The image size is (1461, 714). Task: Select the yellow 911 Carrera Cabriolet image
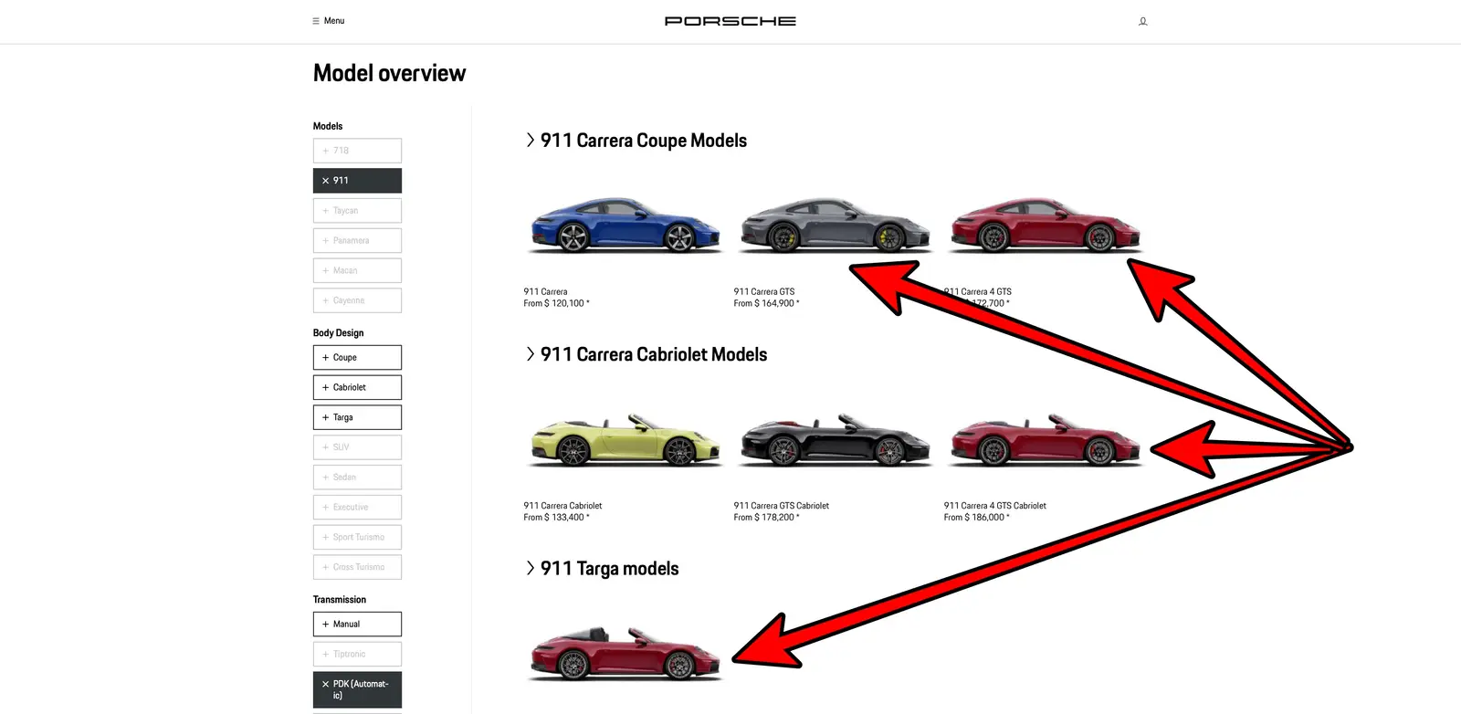(x=625, y=440)
